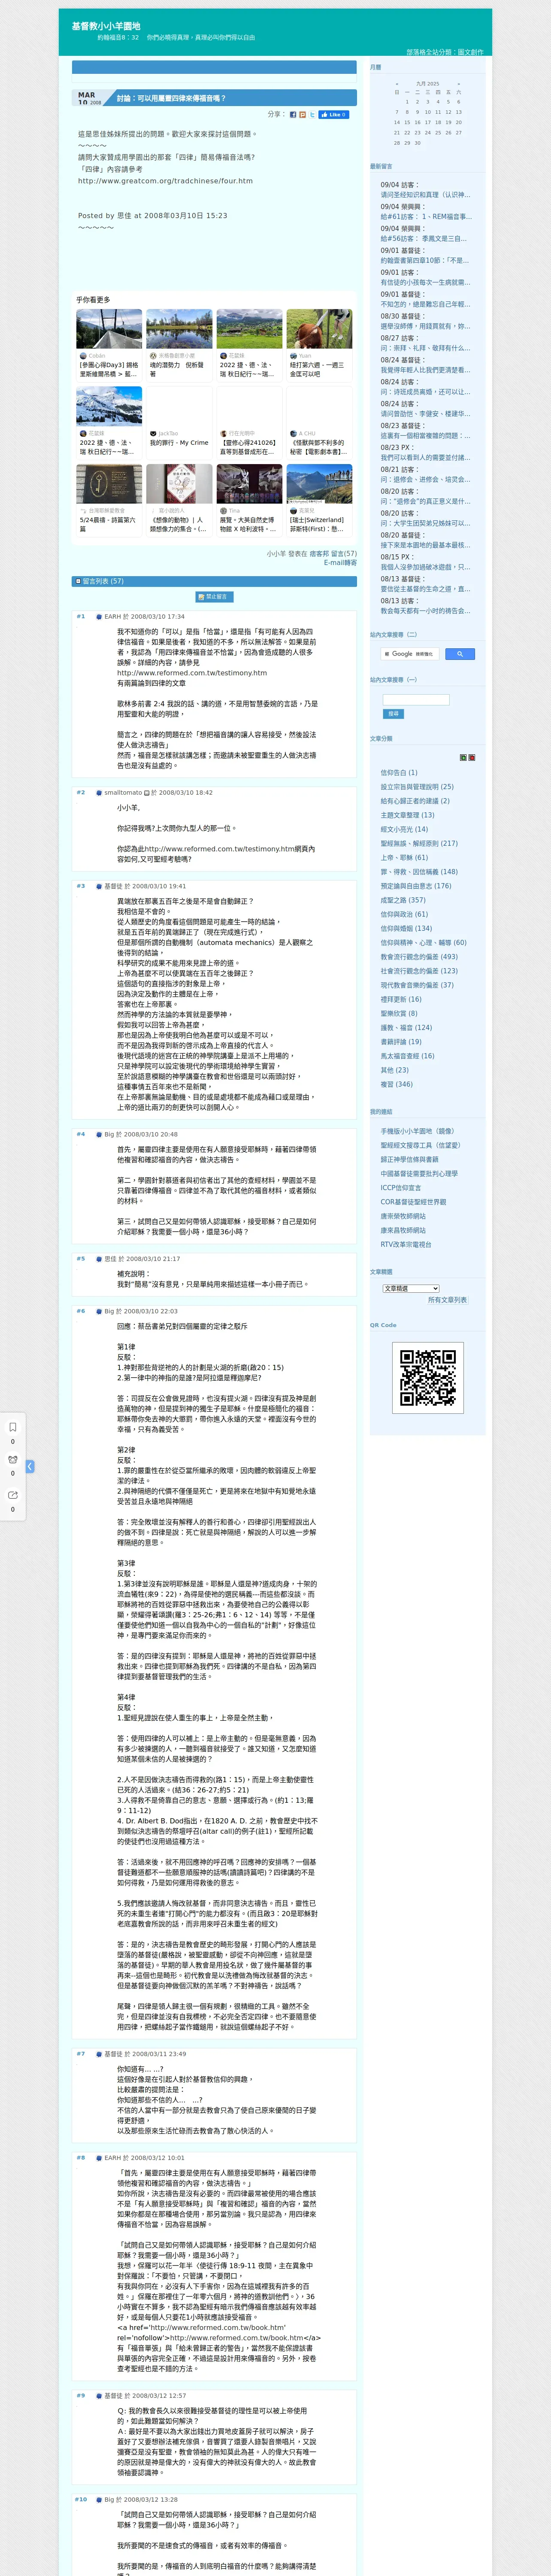Open the post title 討論：可以用屬靈四律來傳福音嗎？
Screen dimensions: 551x2576
171,98
